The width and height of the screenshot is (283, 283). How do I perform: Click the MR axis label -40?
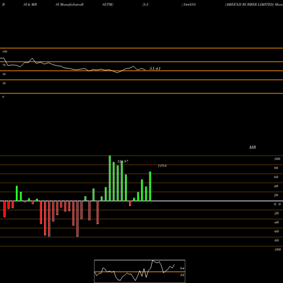click(x=276, y=222)
